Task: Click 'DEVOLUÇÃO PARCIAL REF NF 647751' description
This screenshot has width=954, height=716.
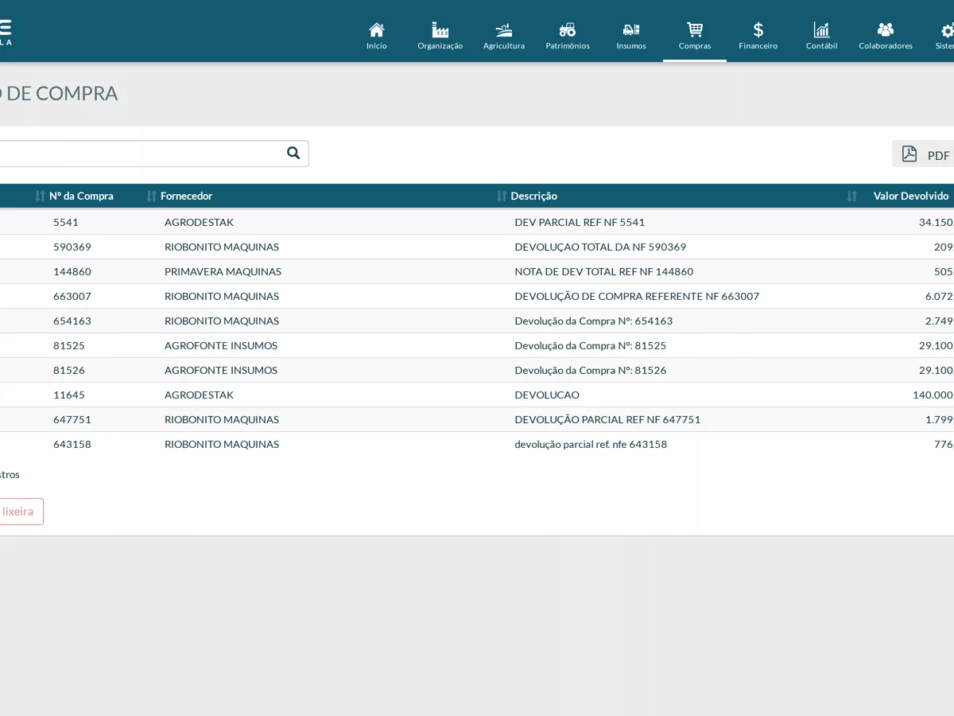Action: click(607, 419)
